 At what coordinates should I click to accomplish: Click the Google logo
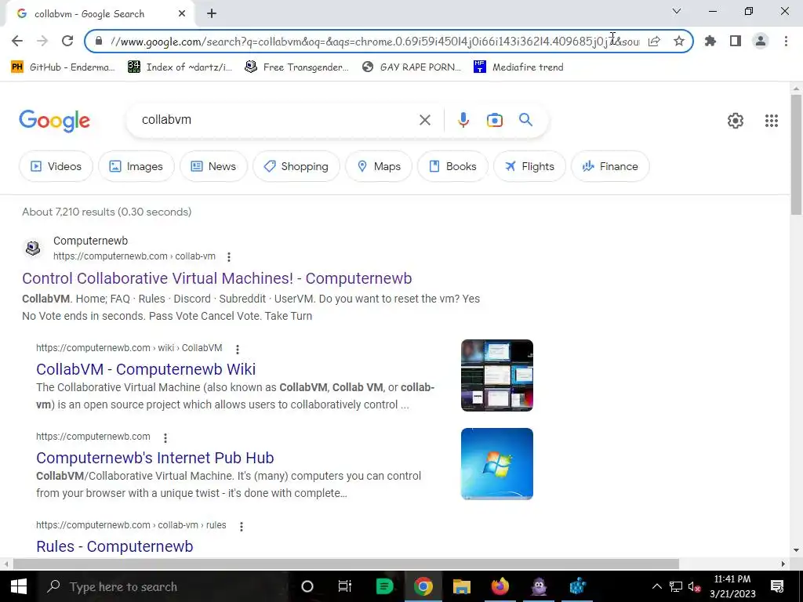coord(54,121)
